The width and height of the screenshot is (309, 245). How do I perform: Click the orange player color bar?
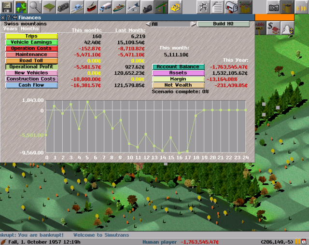click(275, 17)
